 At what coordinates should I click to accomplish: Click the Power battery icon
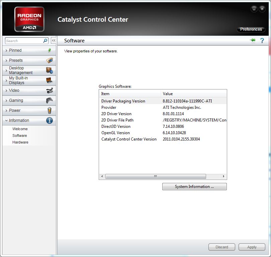50,110
